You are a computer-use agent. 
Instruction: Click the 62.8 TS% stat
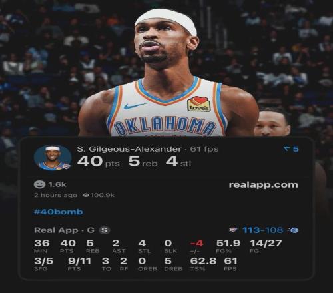(203, 264)
